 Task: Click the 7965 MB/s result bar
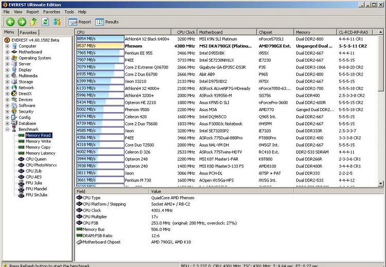[x=100, y=53]
